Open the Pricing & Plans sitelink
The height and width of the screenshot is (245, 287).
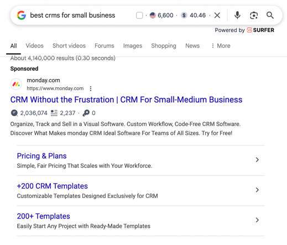(41, 156)
